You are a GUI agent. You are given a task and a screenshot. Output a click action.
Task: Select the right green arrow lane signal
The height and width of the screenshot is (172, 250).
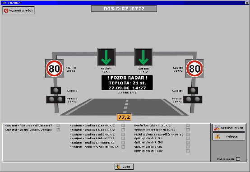pos(144,57)
